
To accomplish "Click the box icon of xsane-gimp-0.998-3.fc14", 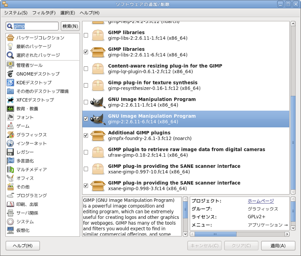I will [98, 185].
